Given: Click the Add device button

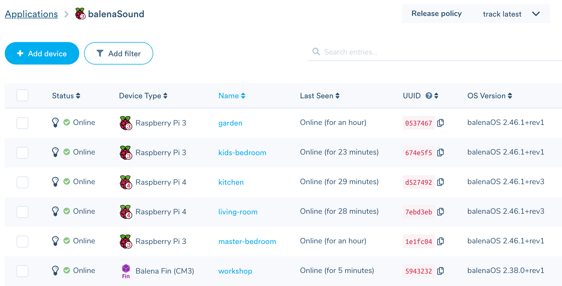Looking at the screenshot, I should point(42,53).
